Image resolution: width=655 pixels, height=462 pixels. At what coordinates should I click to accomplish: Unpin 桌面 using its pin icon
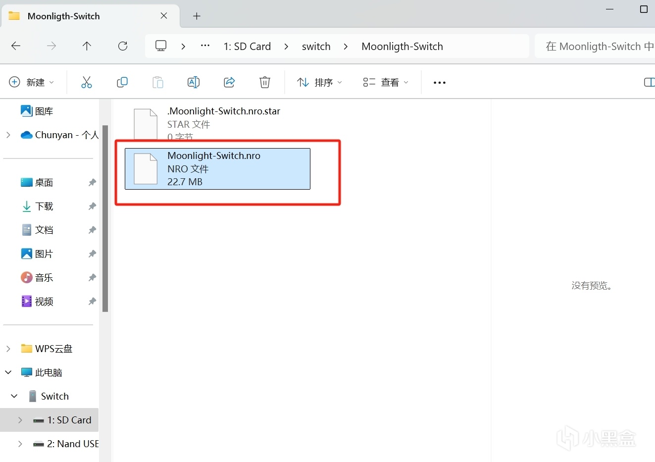tap(92, 183)
